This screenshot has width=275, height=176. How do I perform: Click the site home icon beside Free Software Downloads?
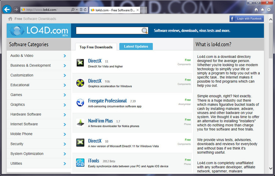pos(10,19)
